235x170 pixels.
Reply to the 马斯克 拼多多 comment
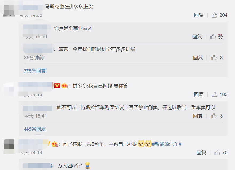pyautogui.click(x=199, y=15)
